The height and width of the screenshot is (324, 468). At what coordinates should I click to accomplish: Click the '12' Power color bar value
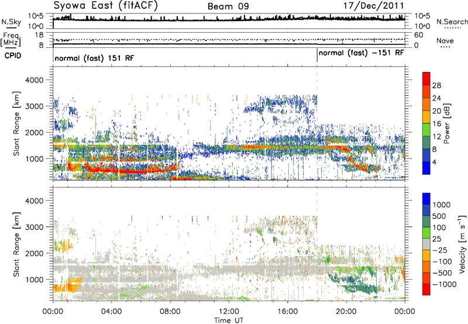(436, 137)
